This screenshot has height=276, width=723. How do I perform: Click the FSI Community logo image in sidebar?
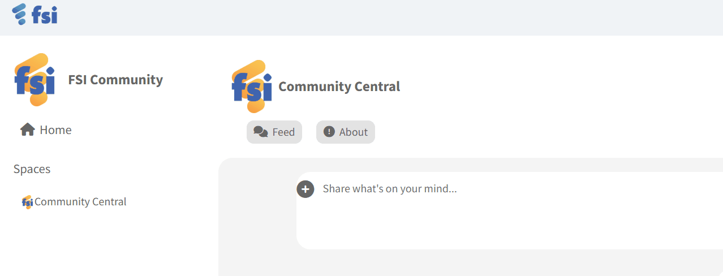point(35,80)
